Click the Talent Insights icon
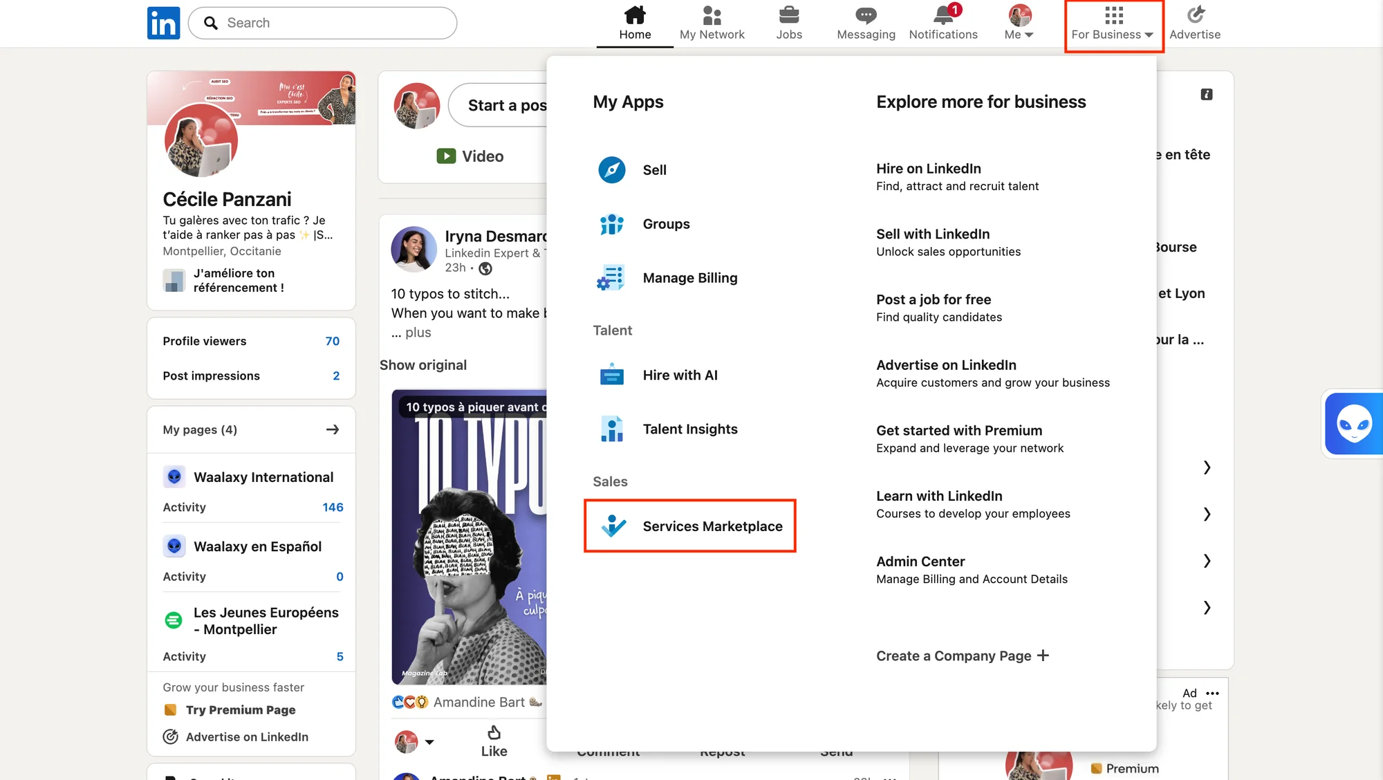Image resolution: width=1383 pixels, height=780 pixels. 611,429
